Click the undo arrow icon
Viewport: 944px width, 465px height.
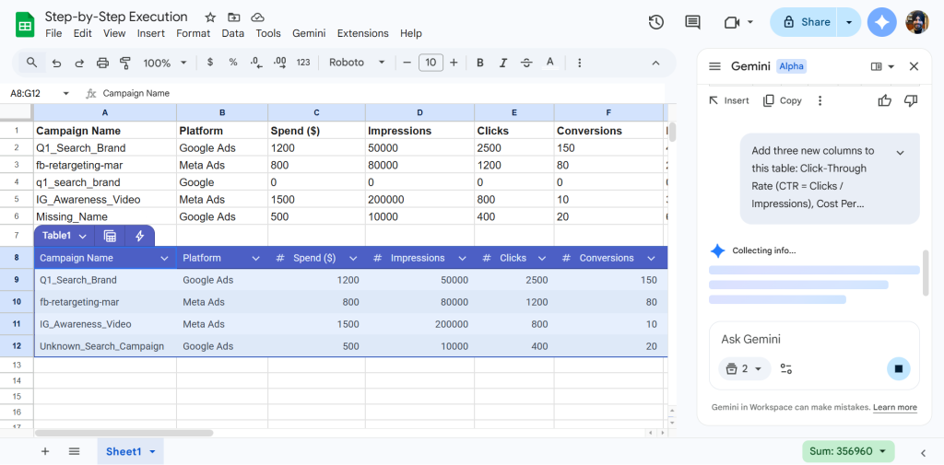coord(56,63)
